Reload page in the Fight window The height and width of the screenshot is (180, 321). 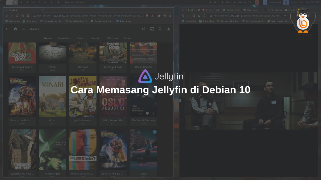(x=194, y=15)
